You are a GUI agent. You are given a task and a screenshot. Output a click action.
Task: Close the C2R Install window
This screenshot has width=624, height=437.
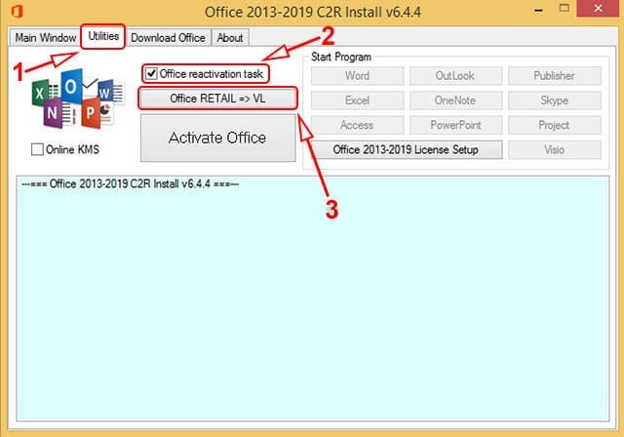click(598, 8)
